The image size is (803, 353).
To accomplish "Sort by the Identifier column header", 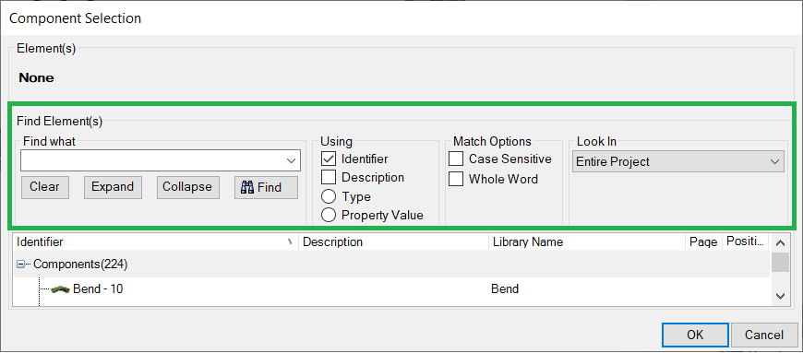I will pyautogui.click(x=155, y=242).
